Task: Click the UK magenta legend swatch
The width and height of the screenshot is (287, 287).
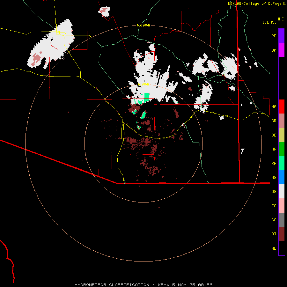Action: [282, 50]
